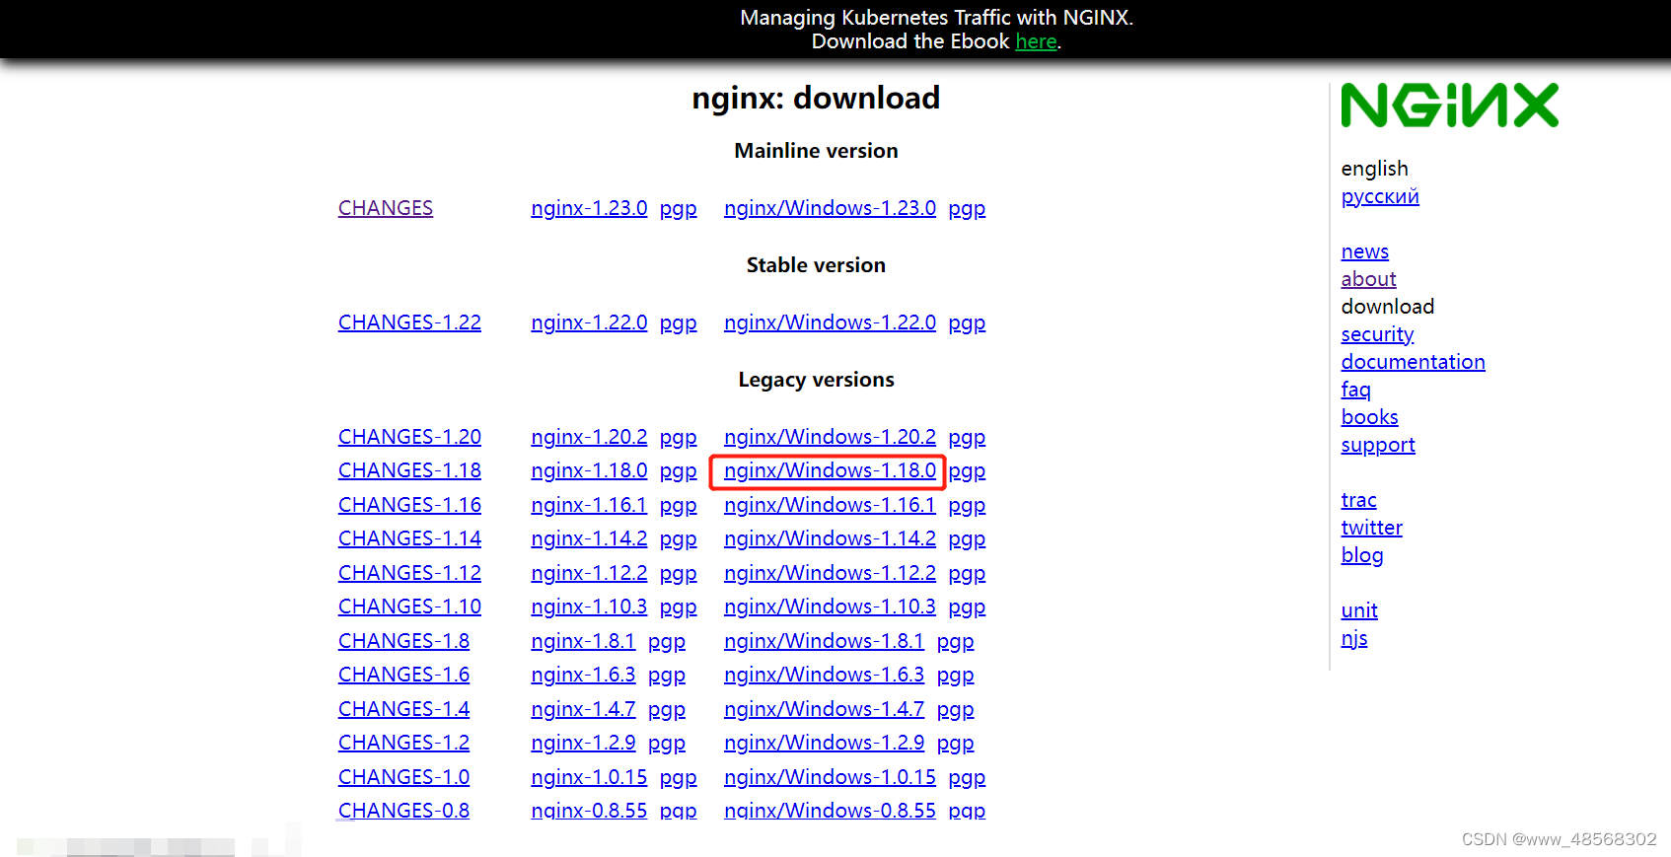Download nginx/Windows-1.14.2

[830, 538]
